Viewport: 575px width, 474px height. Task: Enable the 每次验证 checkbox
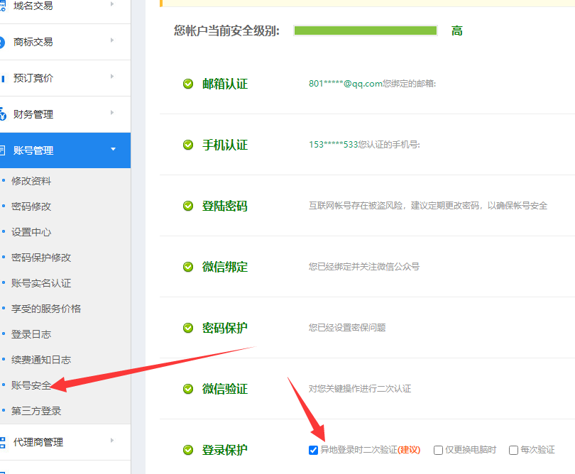[513, 450]
